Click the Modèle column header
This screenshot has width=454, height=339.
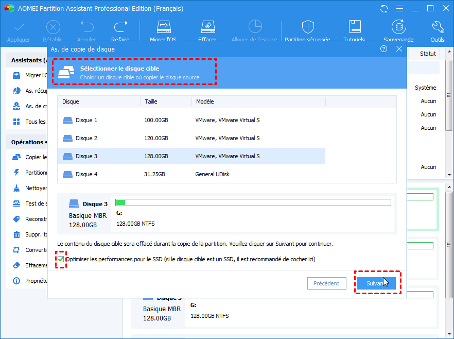pyautogui.click(x=259, y=101)
